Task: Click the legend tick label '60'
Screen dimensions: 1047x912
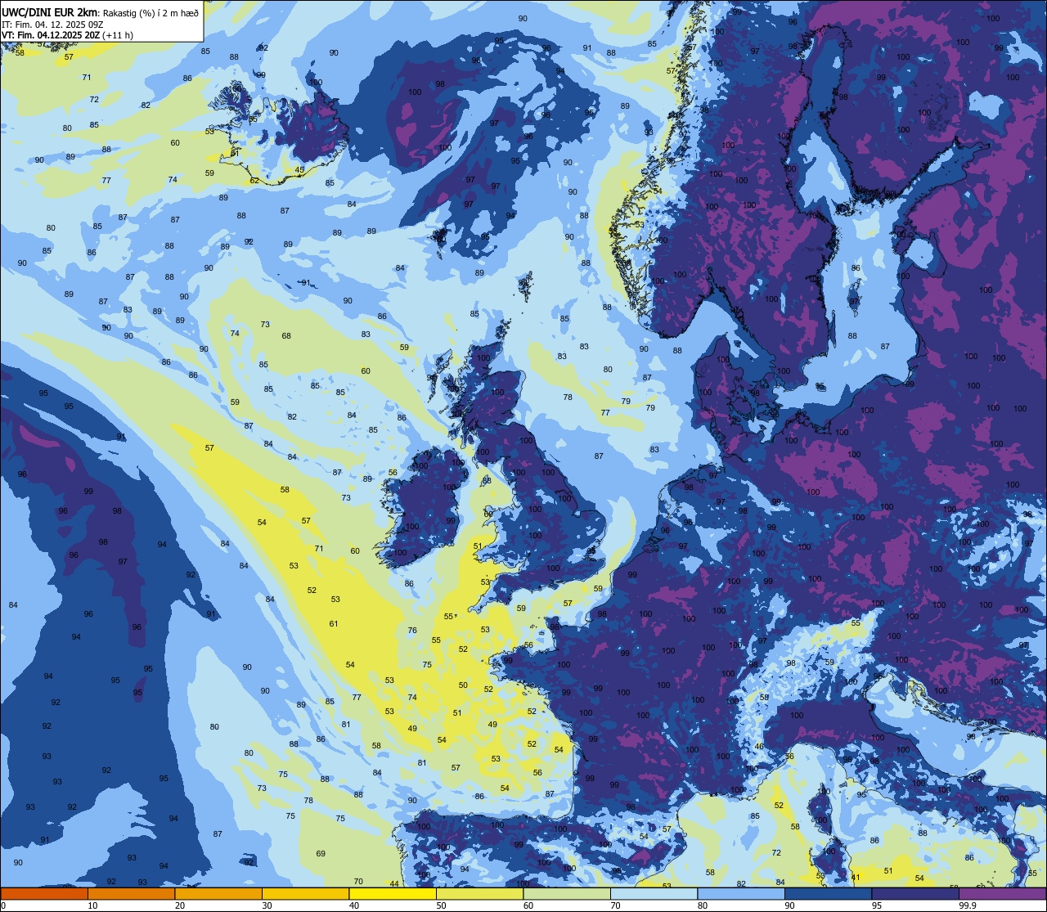Action: point(528,905)
